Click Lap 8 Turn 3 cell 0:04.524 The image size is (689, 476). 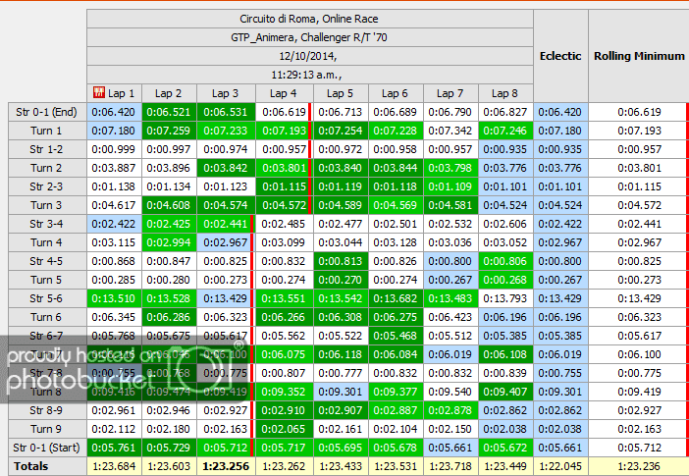(x=505, y=205)
